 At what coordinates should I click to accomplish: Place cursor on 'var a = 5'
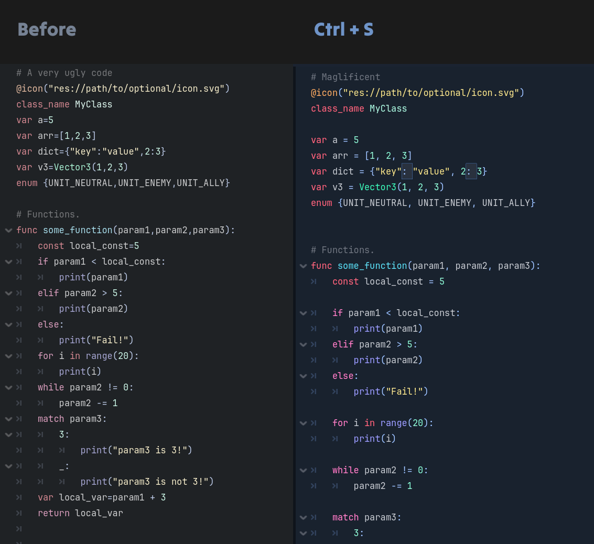point(335,140)
